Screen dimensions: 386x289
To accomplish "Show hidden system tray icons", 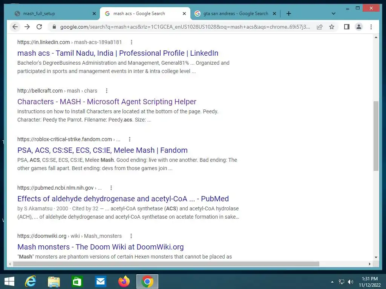I will (x=332, y=282).
